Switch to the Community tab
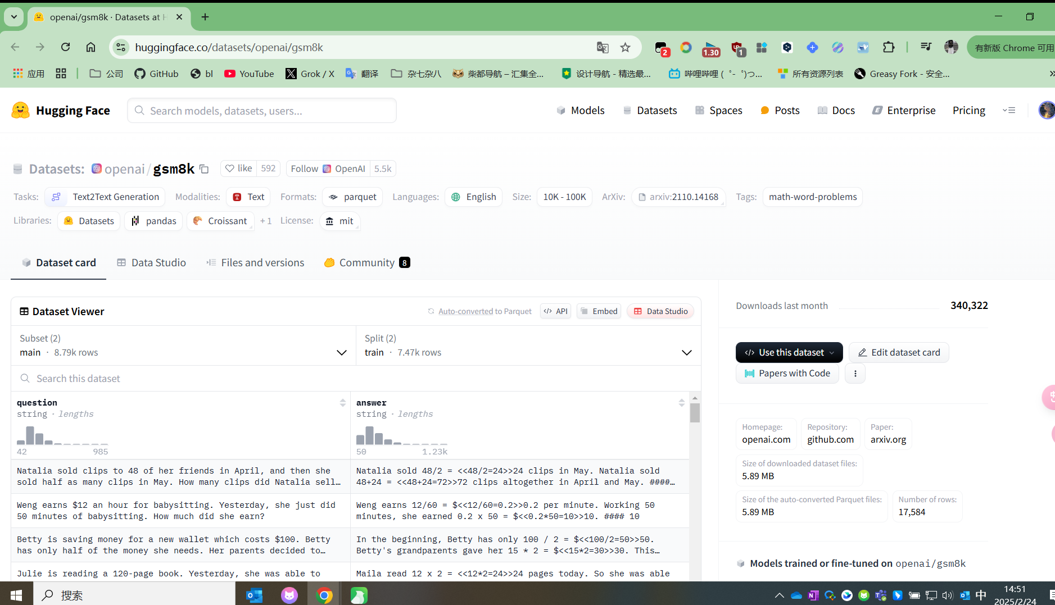The height and width of the screenshot is (605, 1055). (x=367, y=263)
